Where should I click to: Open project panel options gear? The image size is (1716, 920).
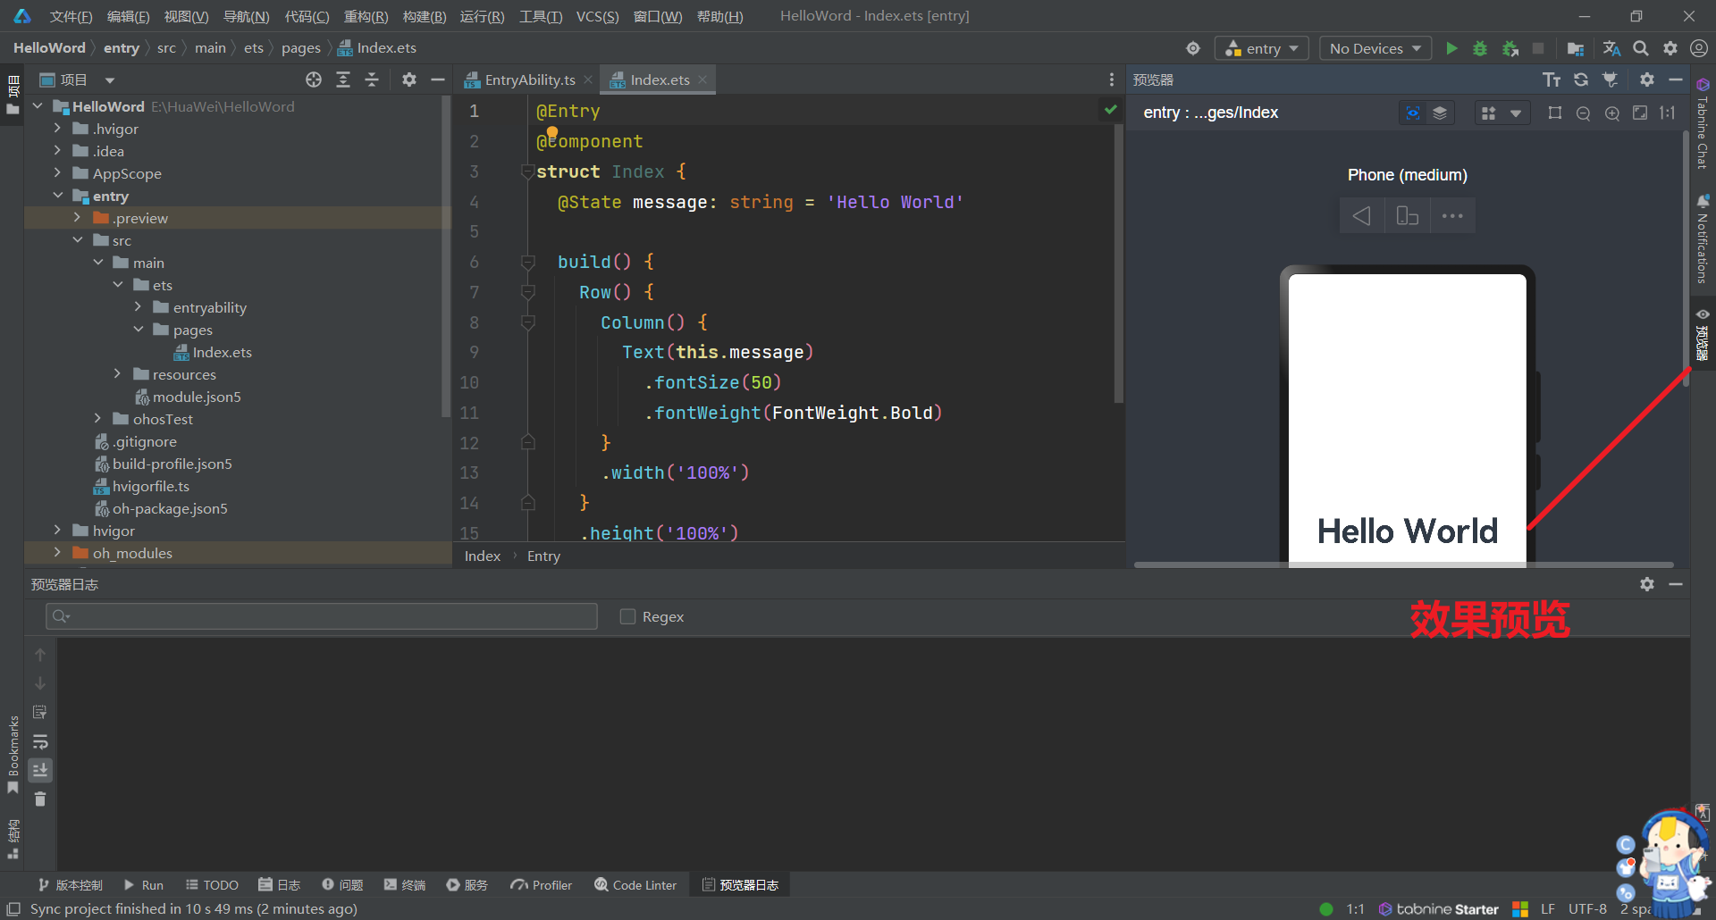click(409, 80)
